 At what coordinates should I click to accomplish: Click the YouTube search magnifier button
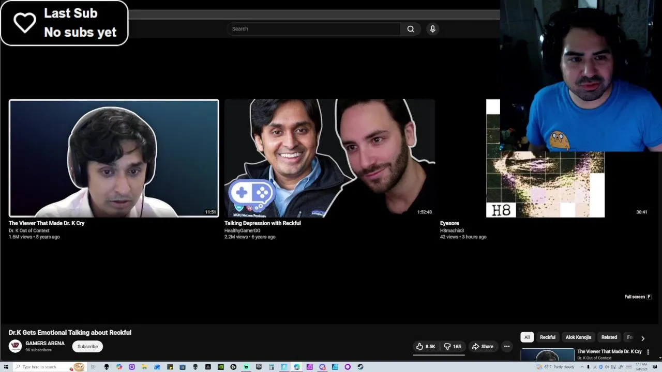411,29
